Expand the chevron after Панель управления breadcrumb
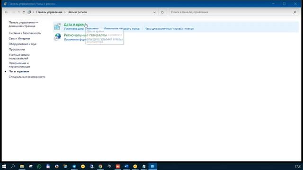 pyautogui.click(x=65, y=12)
